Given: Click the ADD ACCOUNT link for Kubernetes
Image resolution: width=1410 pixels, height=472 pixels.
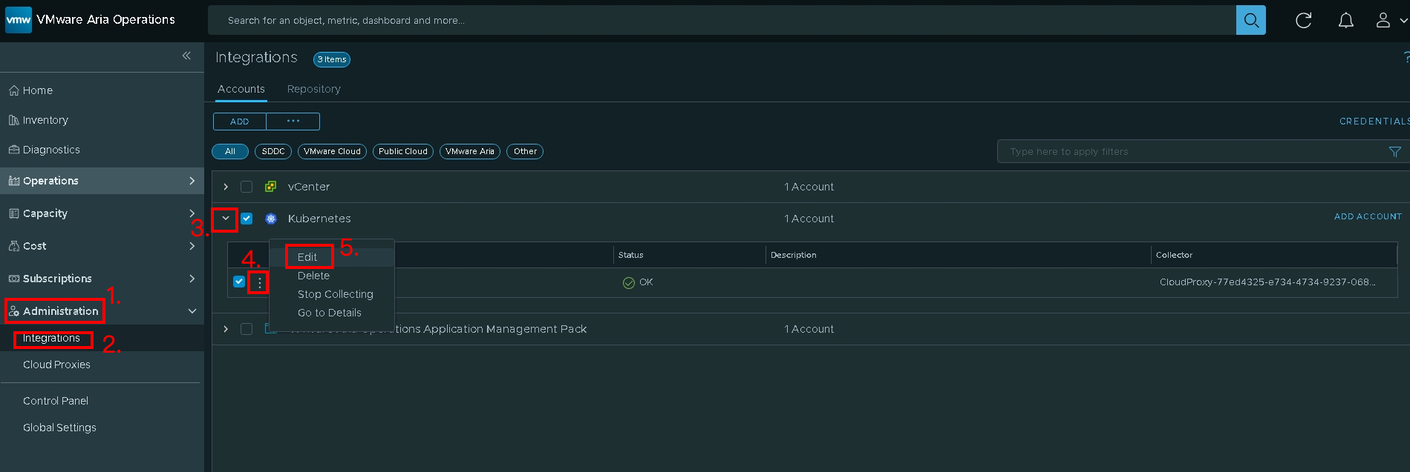Looking at the screenshot, I should [1368, 216].
